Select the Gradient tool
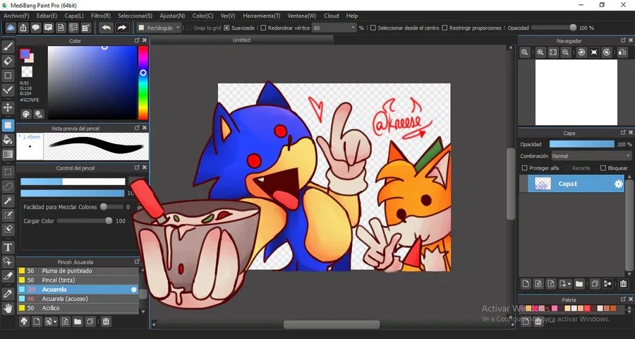The width and height of the screenshot is (635, 339). (x=8, y=154)
